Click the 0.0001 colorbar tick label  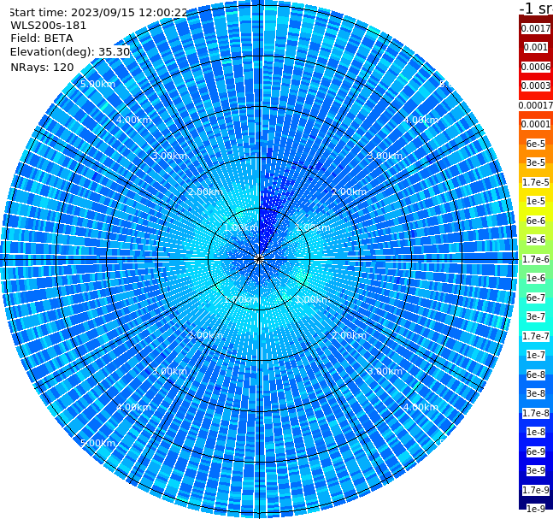tap(536, 124)
